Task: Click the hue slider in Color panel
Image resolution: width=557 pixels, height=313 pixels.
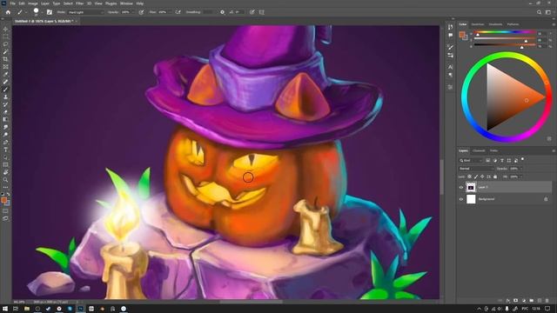Action: click(x=505, y=32)
